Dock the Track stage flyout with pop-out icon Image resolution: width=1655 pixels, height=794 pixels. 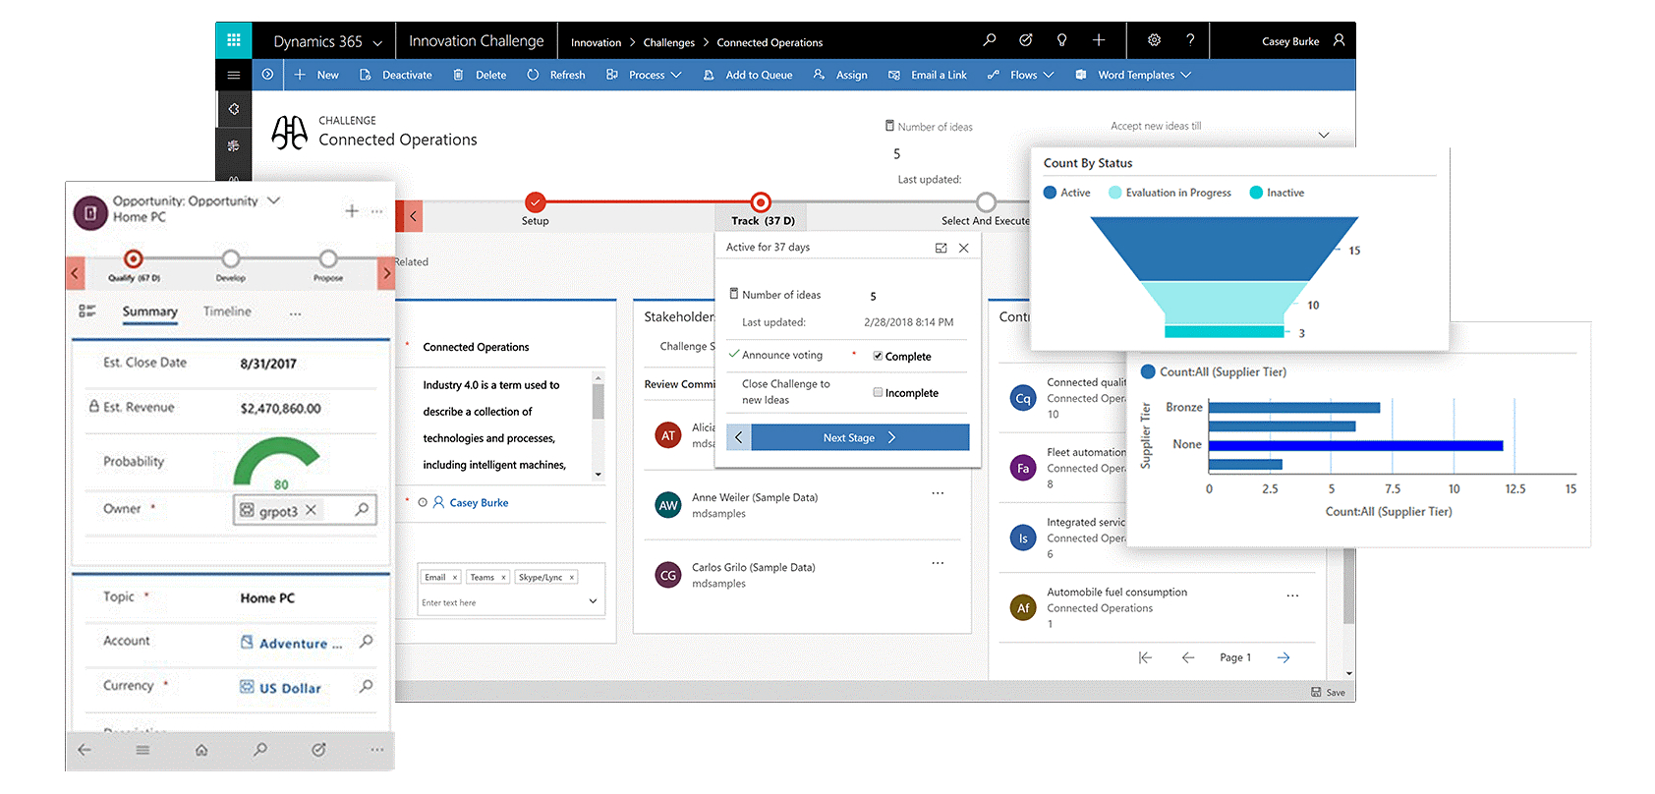[x=941, y=248]
